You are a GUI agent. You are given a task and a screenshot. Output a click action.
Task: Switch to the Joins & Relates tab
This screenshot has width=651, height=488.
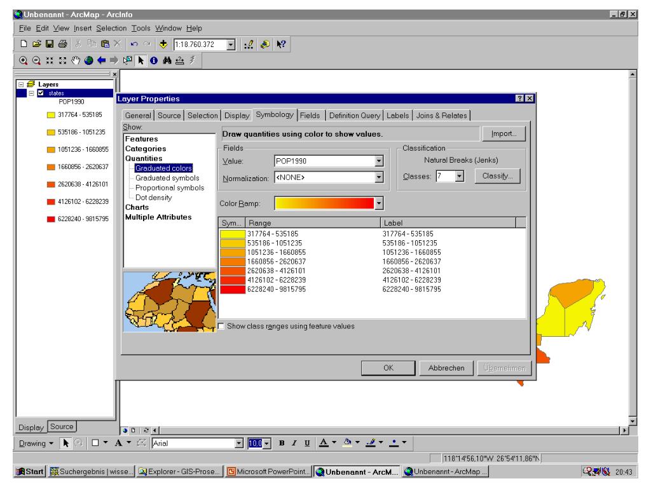pyautogui.click(x=441, y=116)
